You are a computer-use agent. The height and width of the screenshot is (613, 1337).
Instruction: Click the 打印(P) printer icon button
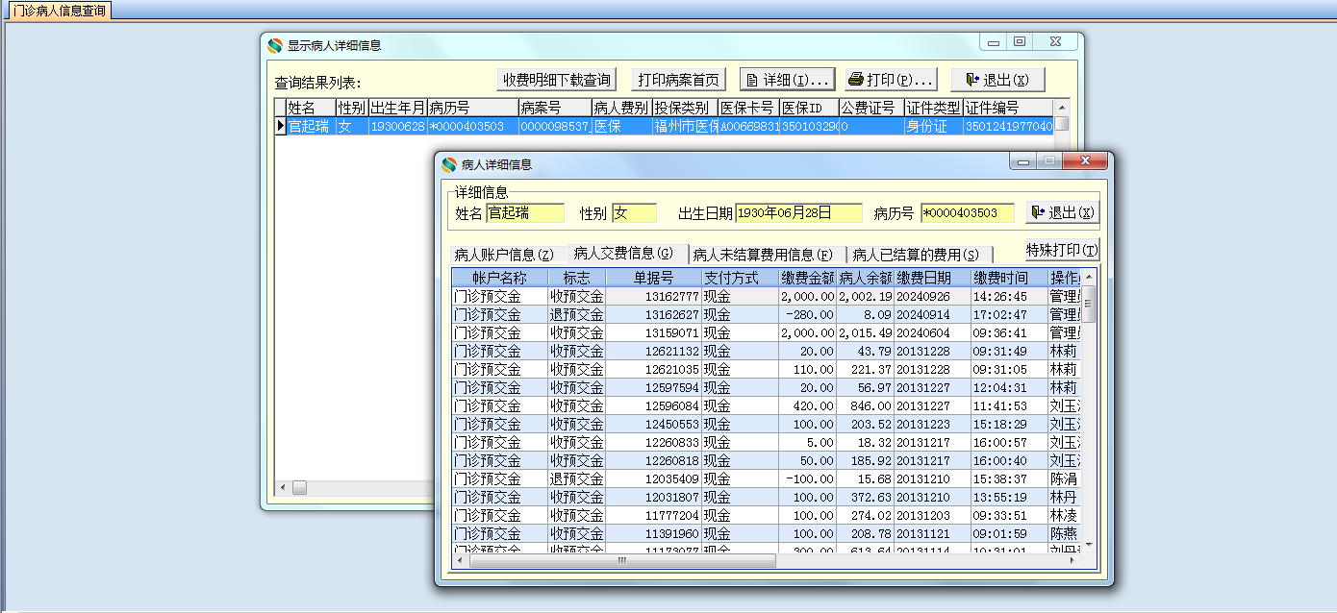891,80
